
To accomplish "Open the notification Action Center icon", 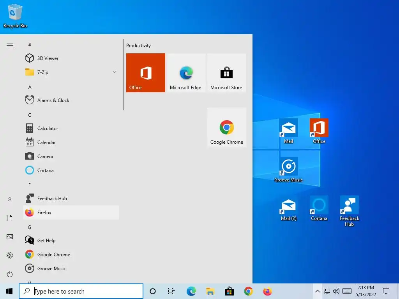I will tap(386, 291).
